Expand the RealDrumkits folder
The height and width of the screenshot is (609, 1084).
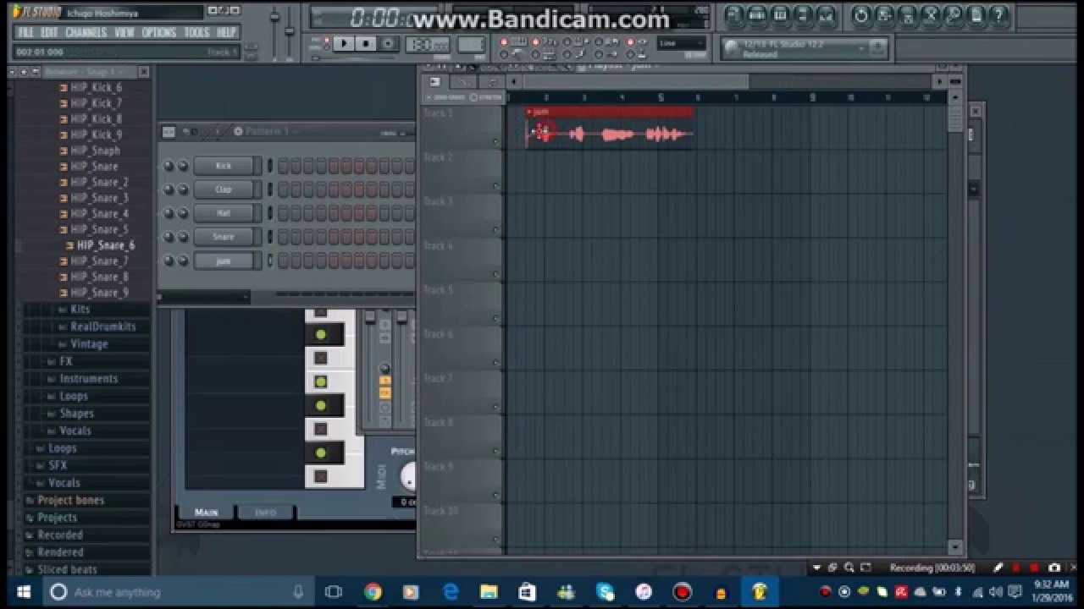pyautogui.click(x=103, y=326)
